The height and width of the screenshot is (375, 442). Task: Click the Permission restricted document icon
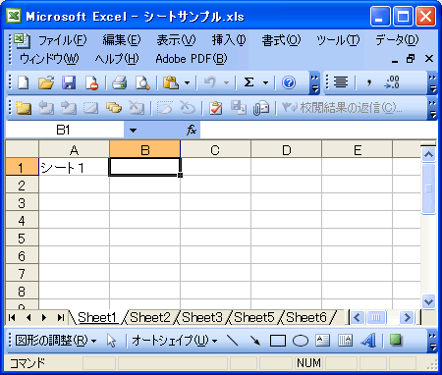pyautogui.click(x=91, y=82)
